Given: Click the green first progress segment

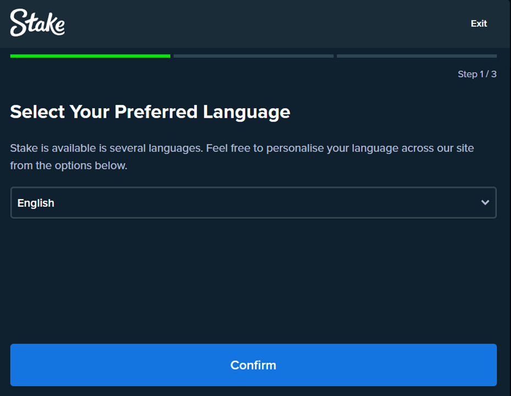Looking at the screenshot, I should click(90, 56).
